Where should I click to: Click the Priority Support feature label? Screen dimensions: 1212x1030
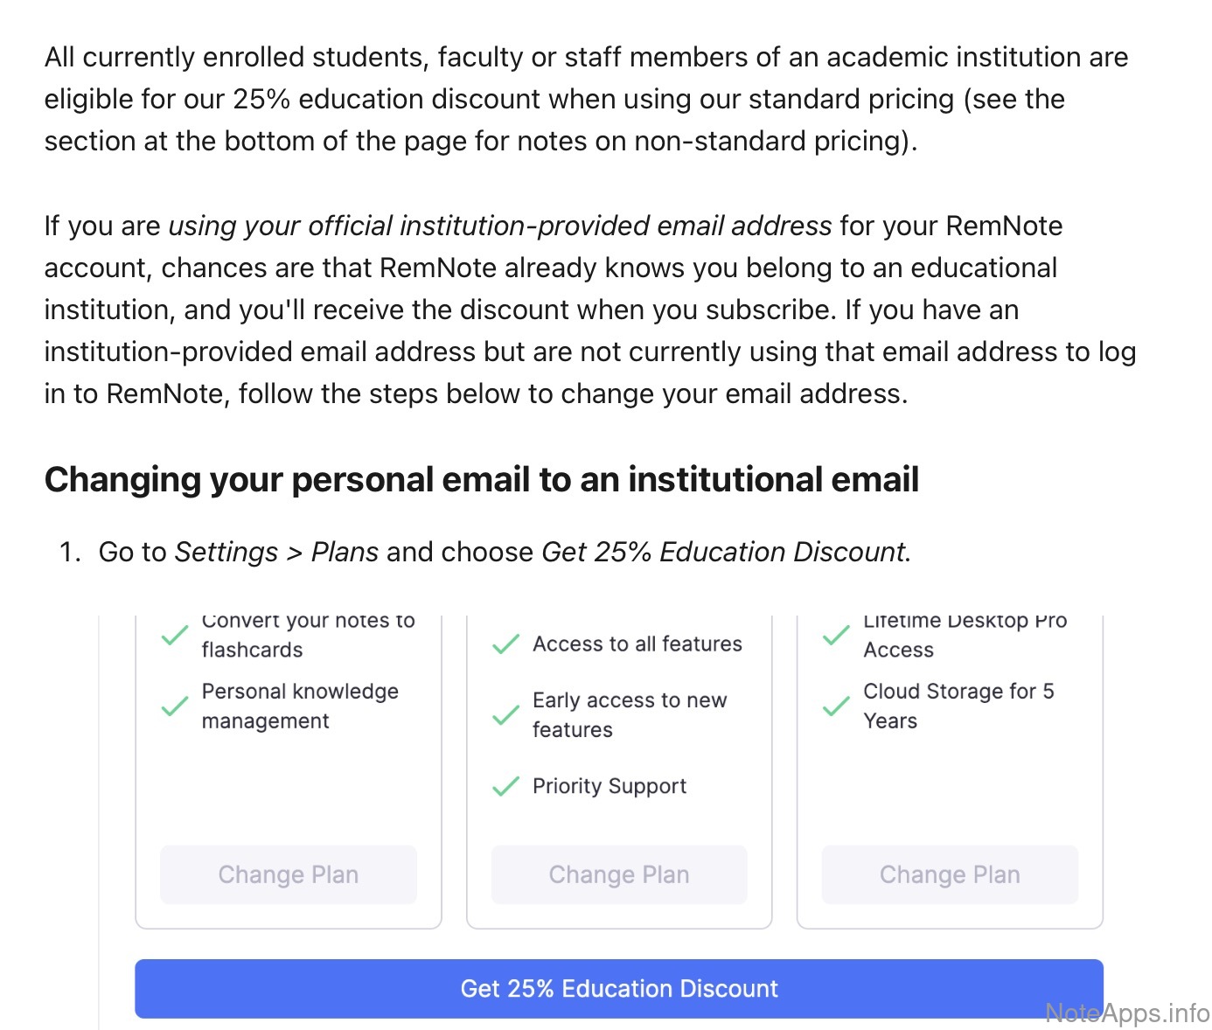coord(609,786)
